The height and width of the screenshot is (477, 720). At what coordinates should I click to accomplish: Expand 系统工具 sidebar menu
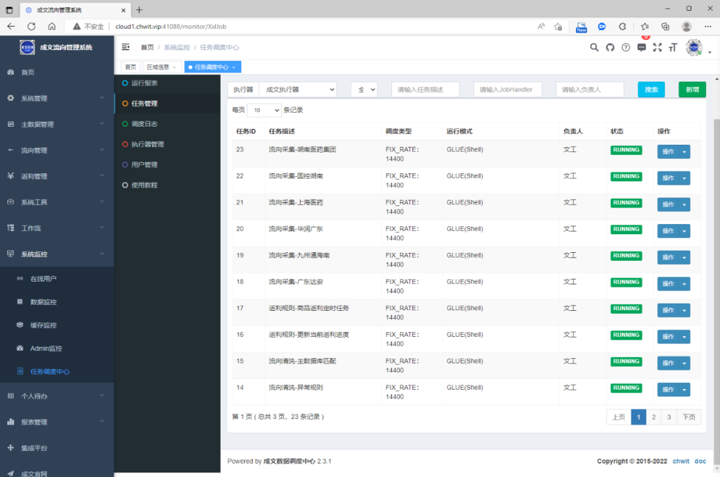(57, 201)
